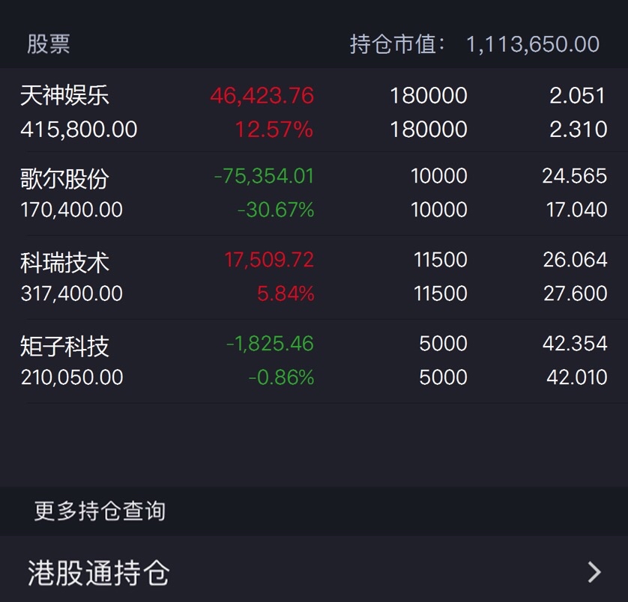Click 科瑞技术 profit percentage 5.84%
Viewport: 628px width, 602px height.
coord(286,294)
